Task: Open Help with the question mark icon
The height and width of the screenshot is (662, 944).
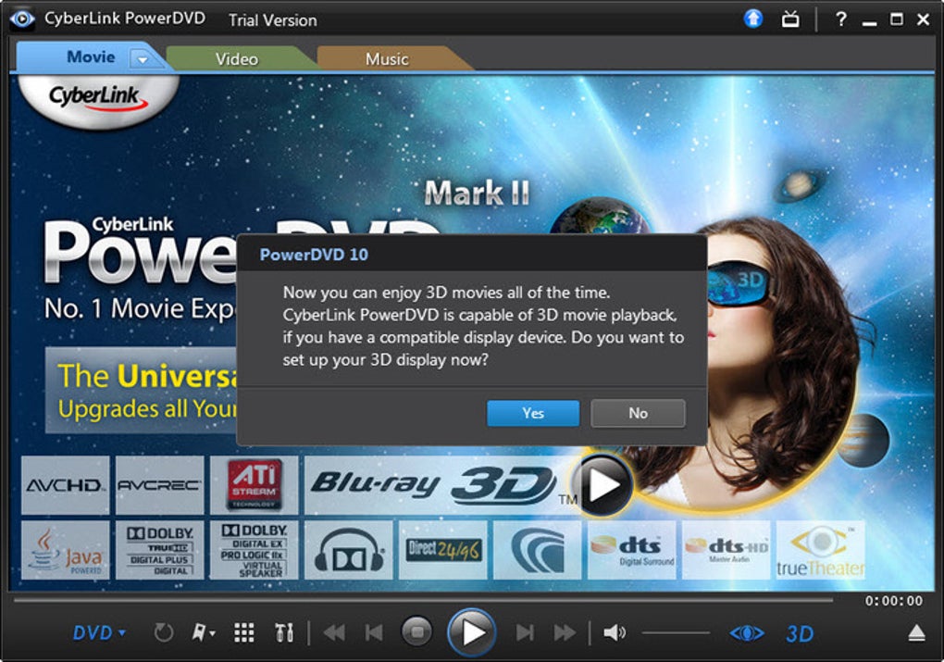Action: [x=841, y=19]
